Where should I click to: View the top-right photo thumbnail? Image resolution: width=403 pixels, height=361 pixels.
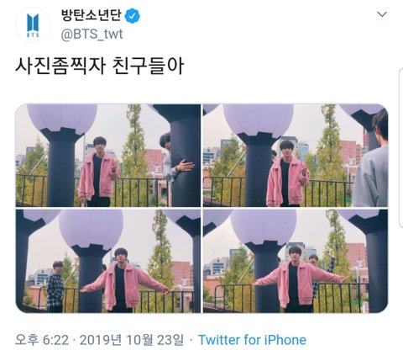(x=296, y=156)
